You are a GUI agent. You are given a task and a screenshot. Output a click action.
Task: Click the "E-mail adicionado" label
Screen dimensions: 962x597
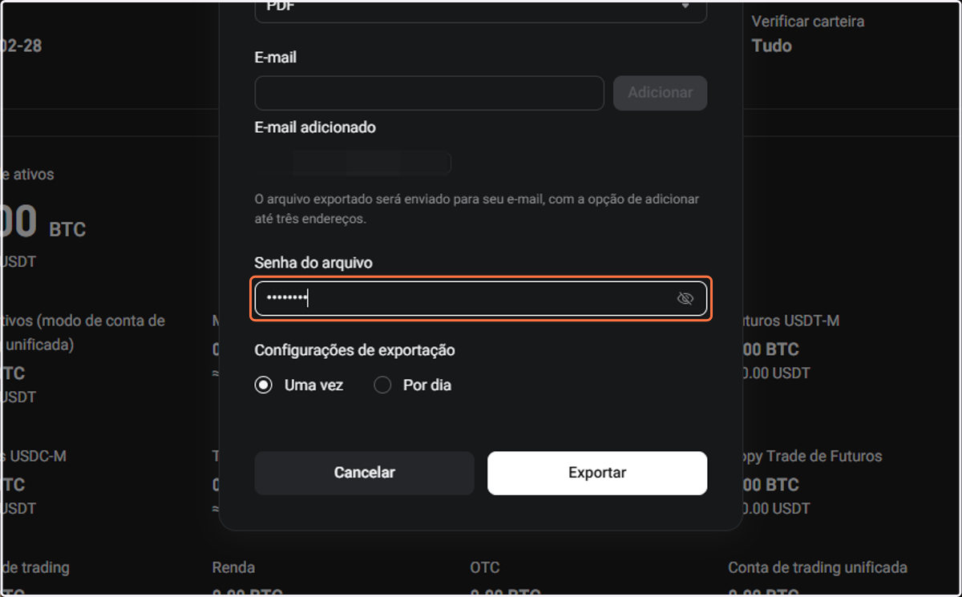(x=315, y=127)
